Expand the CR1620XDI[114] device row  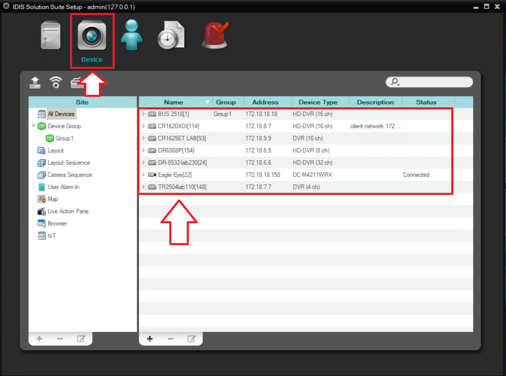[143, 126]
